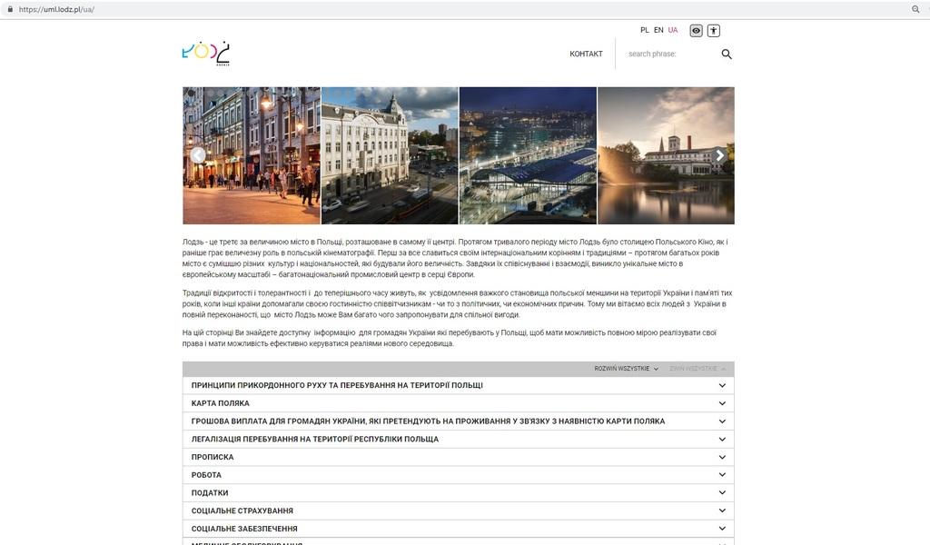Open ЛЕГАЛІЗАЦІЯ ПЕРЕБУВАННЯ heading text
The height and width of the screenshot is (545, 930).
coord(315,440)
